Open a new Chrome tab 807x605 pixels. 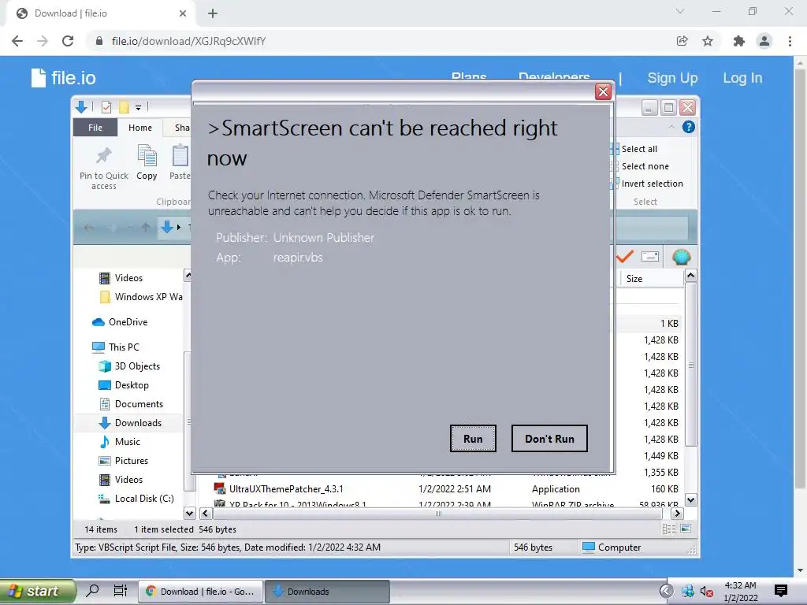click(x=213, y=13)
